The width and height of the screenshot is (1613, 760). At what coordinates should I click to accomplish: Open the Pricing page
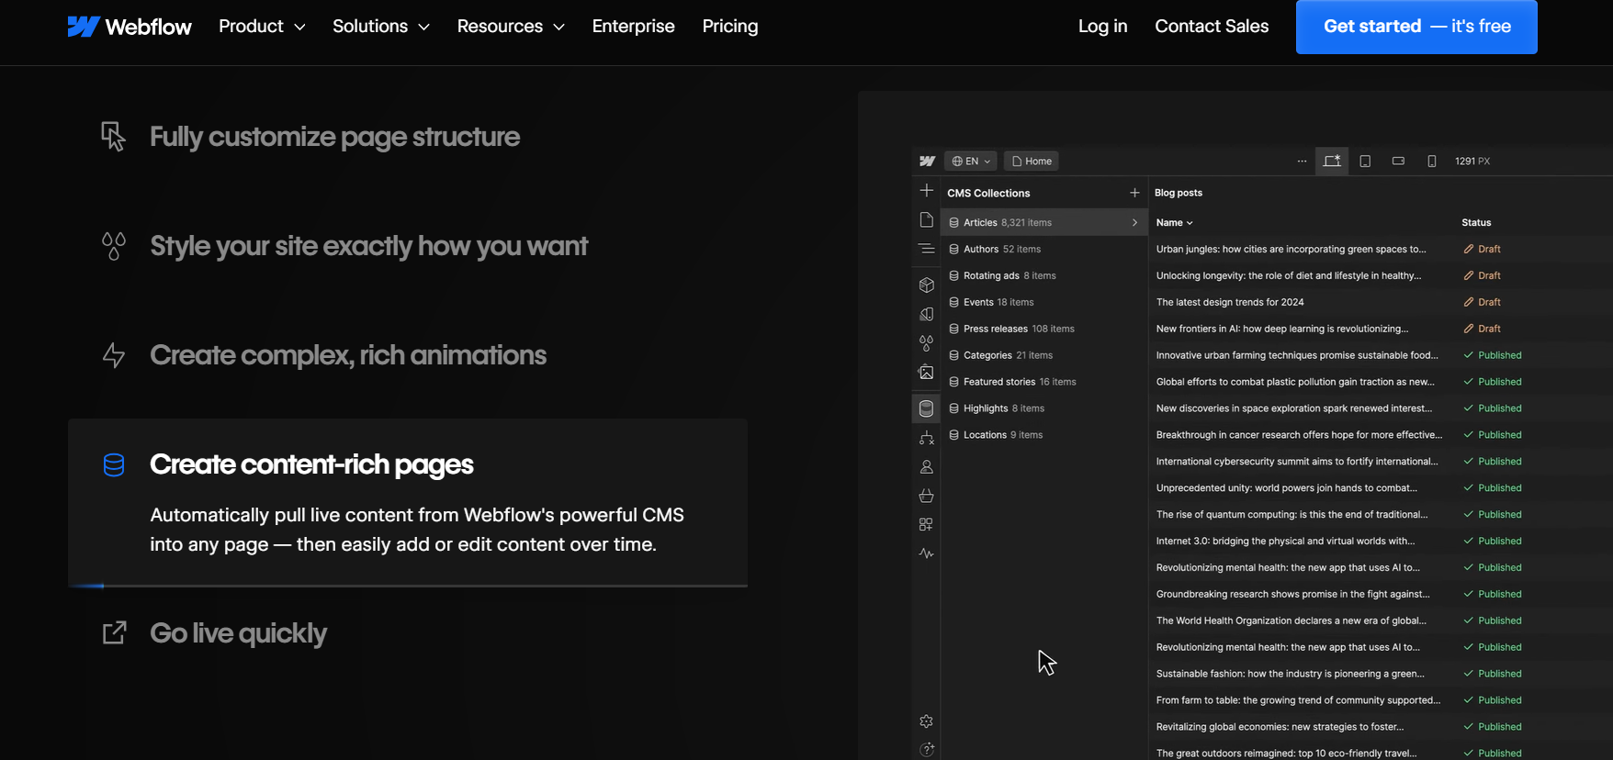(x=730, y=27)
